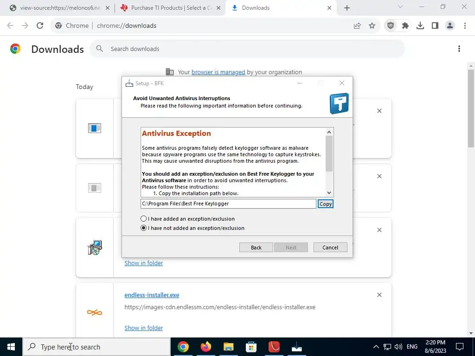Click the blue window file icon of first download

(95, 128)
